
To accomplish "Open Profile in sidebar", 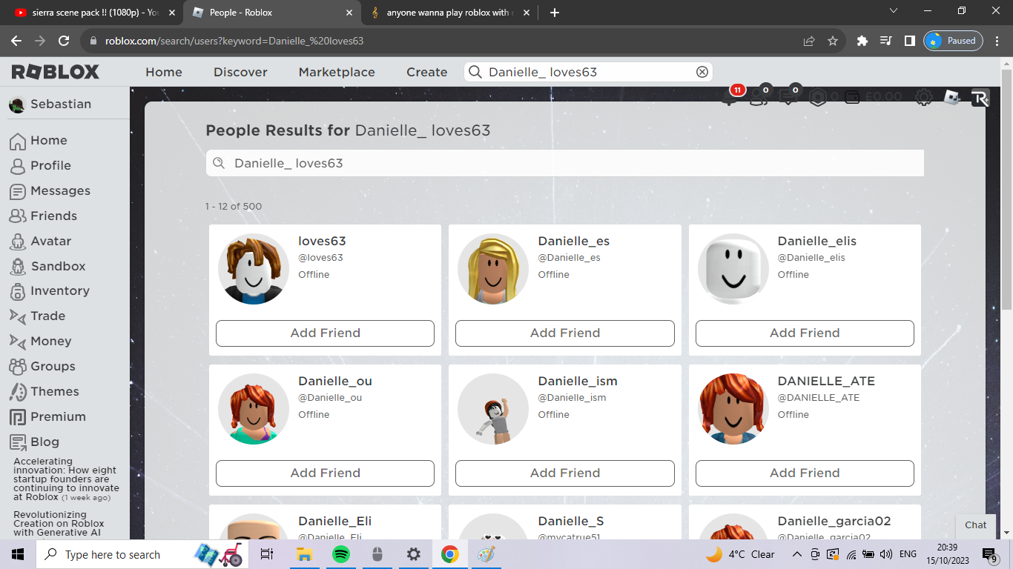I will [x=50, y=165].
